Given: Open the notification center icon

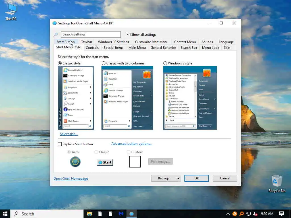Looking at the screenshot, I should [282, 214].
